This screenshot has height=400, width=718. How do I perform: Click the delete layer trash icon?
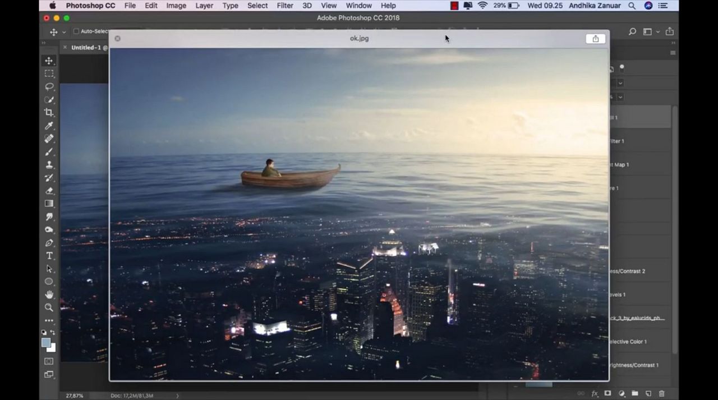coord(661,394)
